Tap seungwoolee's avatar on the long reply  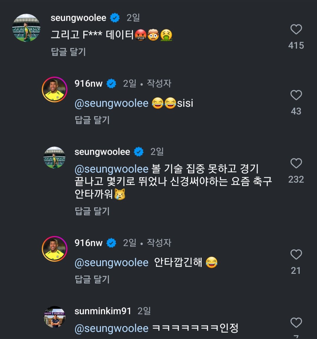click(x=54, y=158)
